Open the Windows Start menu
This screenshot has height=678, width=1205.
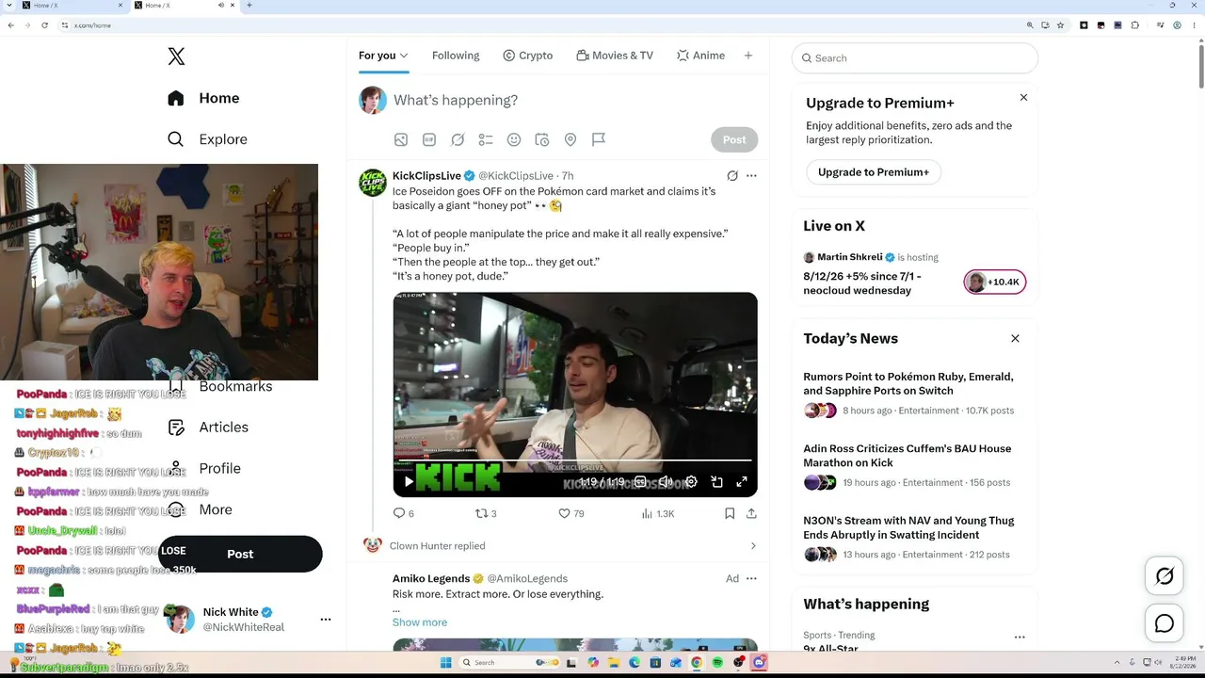pos(445,663)
